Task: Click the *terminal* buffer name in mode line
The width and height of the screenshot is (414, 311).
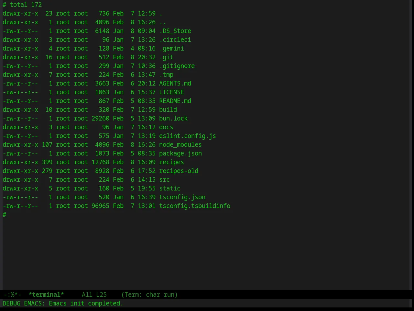Action: coord(46,294)
